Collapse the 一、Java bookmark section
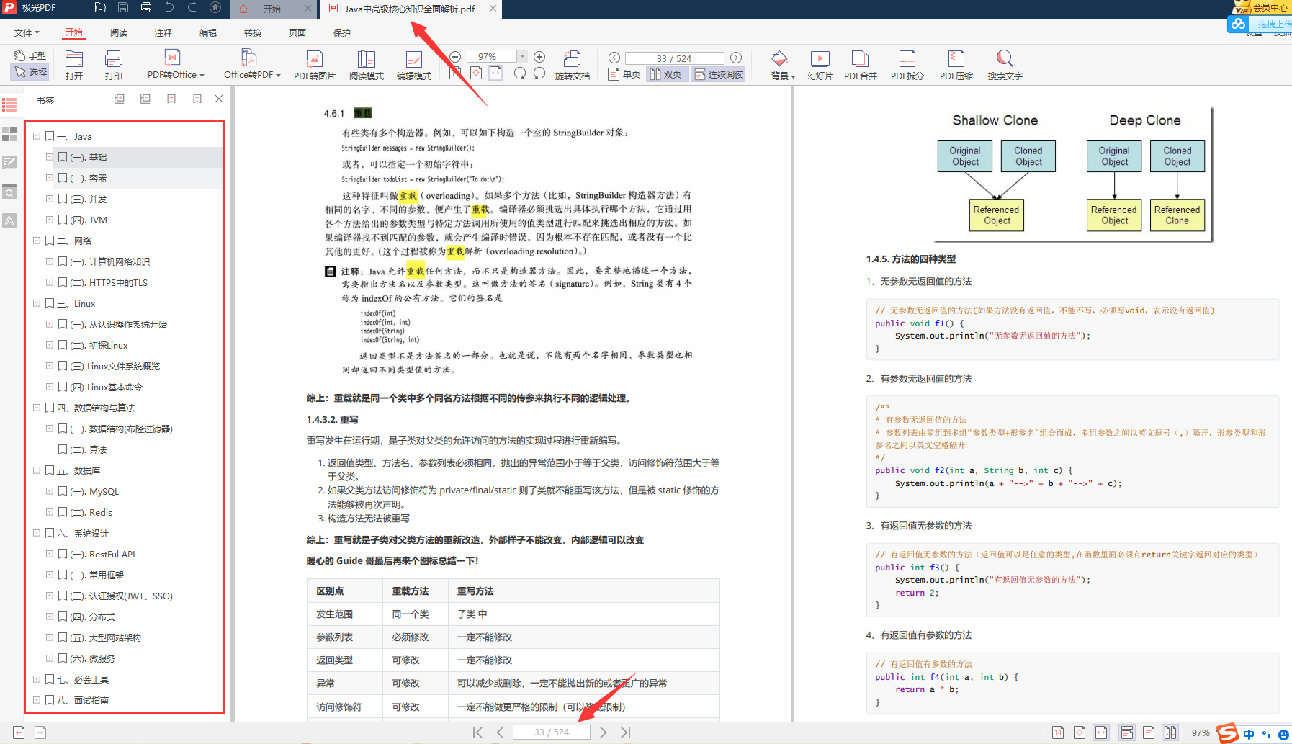Image resolution: width=1292 pixels, height=744 pixels. [37, 135]
